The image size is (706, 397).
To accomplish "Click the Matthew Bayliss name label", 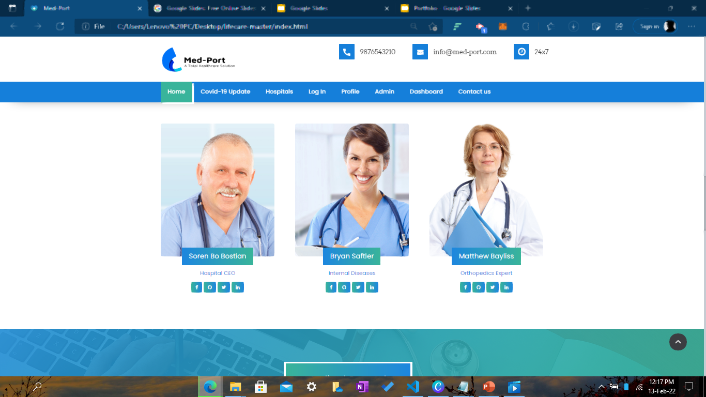I will click(x=486, y=256).
